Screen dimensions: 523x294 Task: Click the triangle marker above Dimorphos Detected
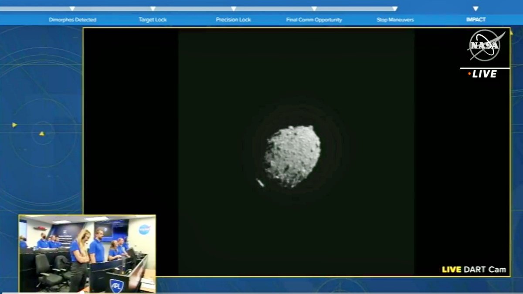coord(72,8)
